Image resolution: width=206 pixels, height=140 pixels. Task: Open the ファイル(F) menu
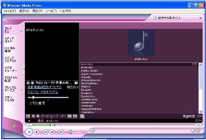point(10,11)
